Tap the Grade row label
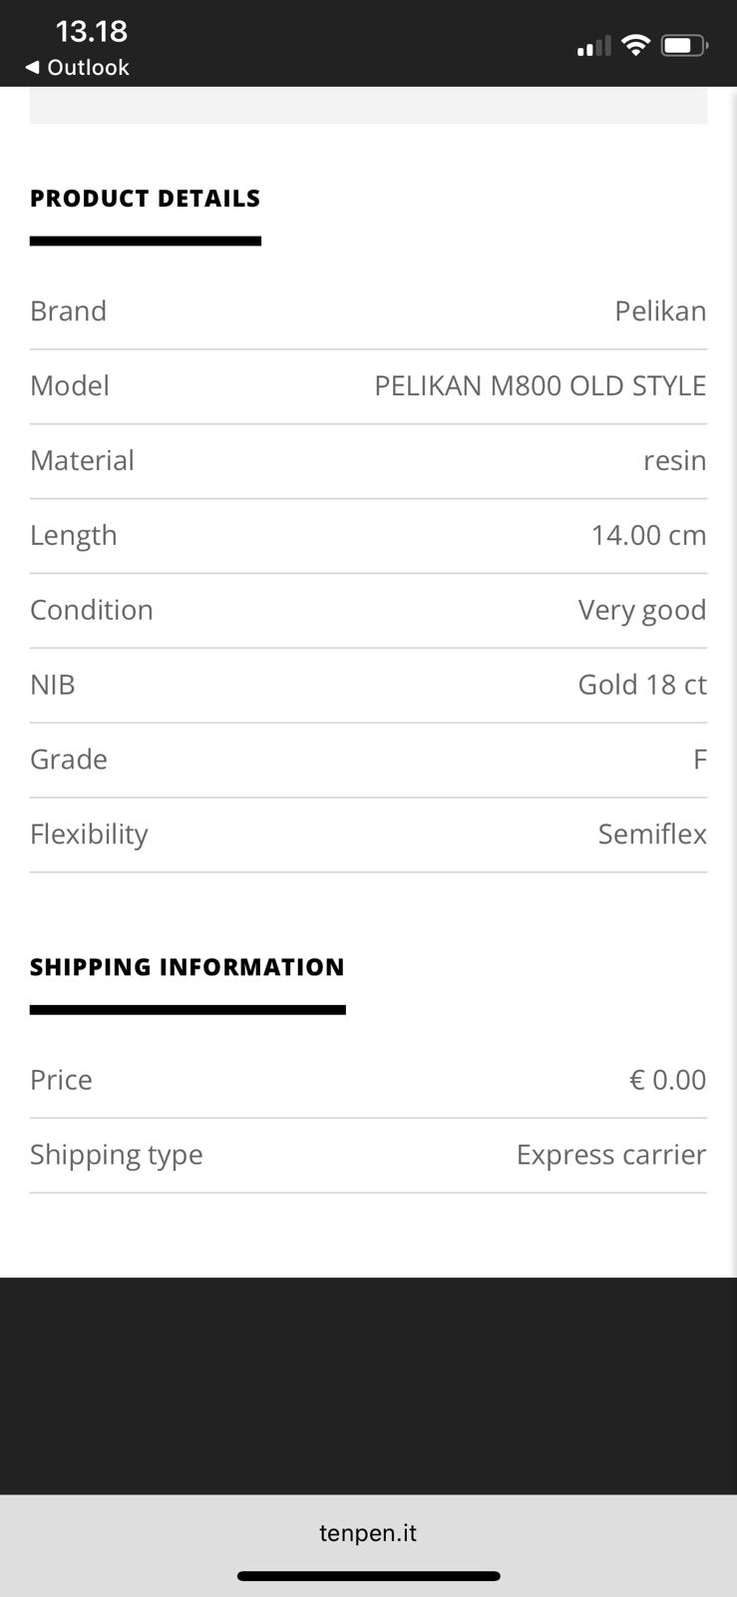This screenshot has width=737, height=1597. [69, 759]
